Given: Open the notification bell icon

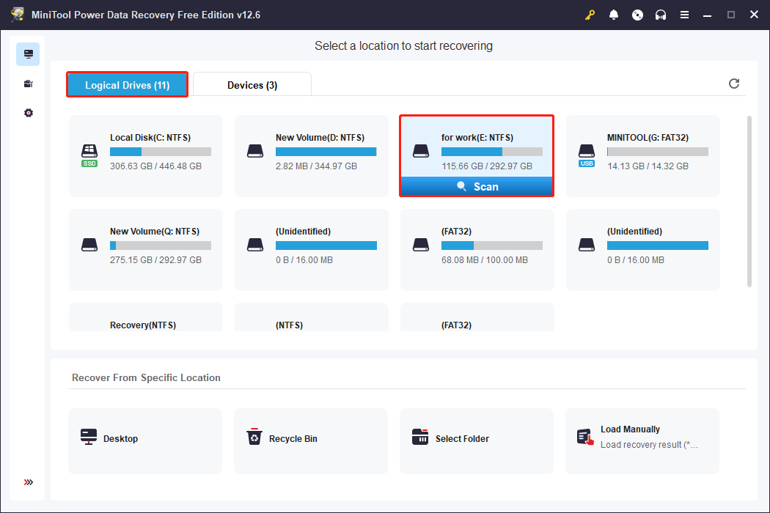Looking at the screenshot, I should [x=614, y=14].
